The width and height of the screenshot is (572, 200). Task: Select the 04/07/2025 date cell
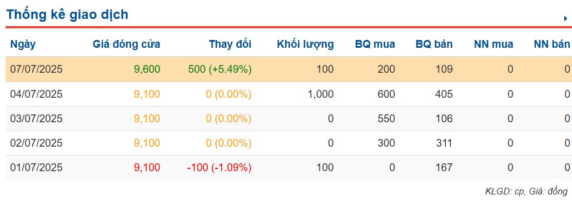37,94
